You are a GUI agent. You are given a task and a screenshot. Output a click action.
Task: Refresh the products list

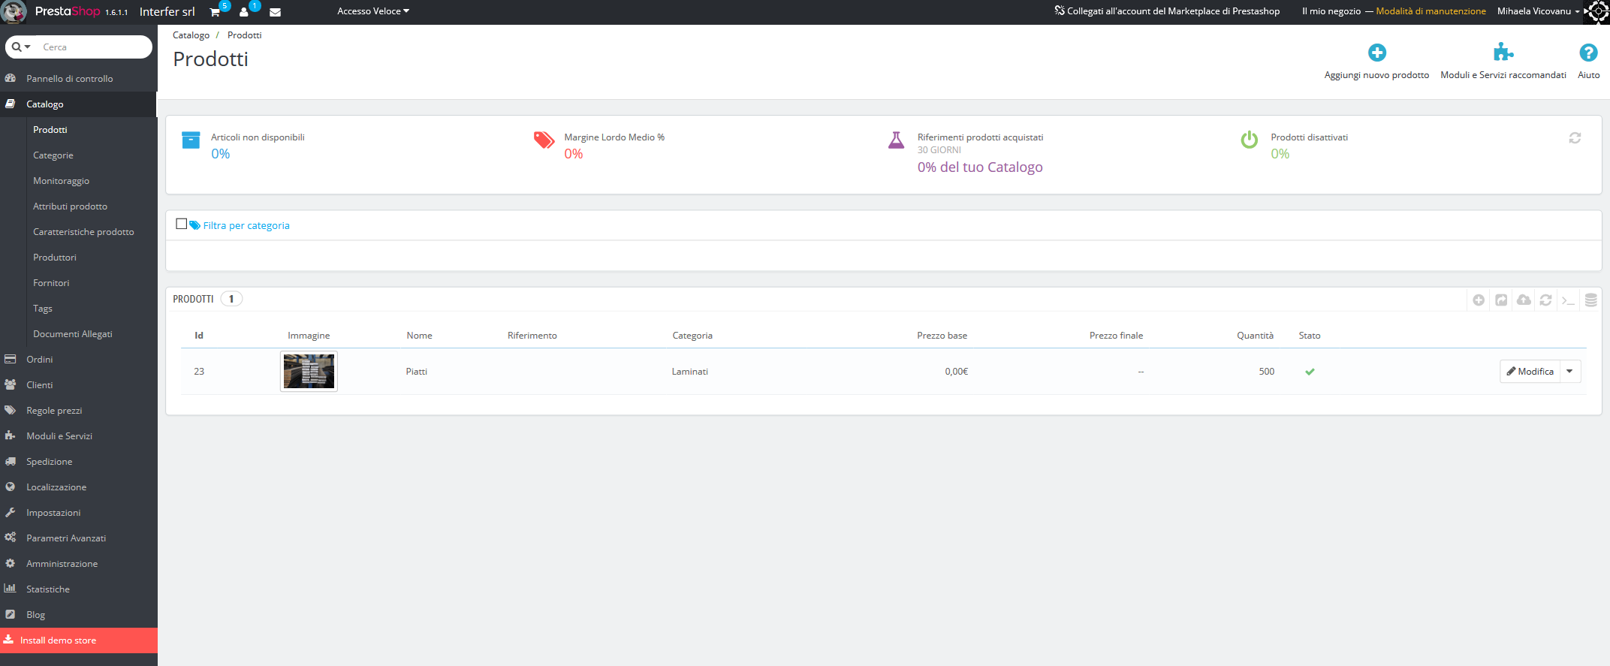click(x=1545, y=300)
